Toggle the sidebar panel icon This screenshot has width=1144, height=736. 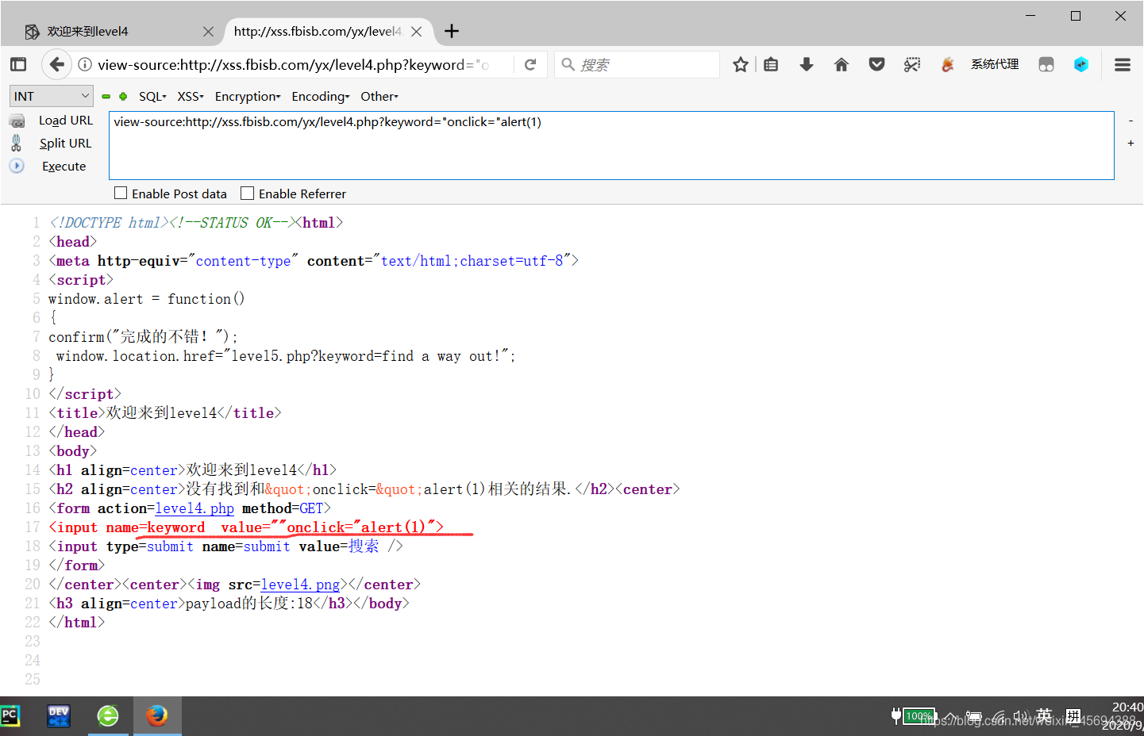18,64
